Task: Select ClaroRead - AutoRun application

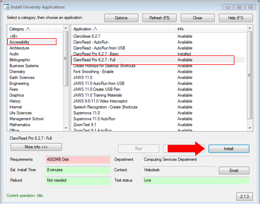Action: (158, 42)
